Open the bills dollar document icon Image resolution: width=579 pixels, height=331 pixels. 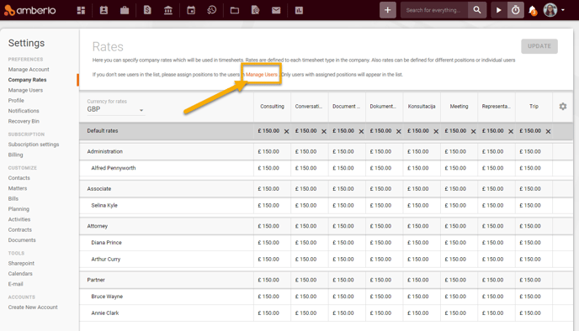(x=147, y=10)
